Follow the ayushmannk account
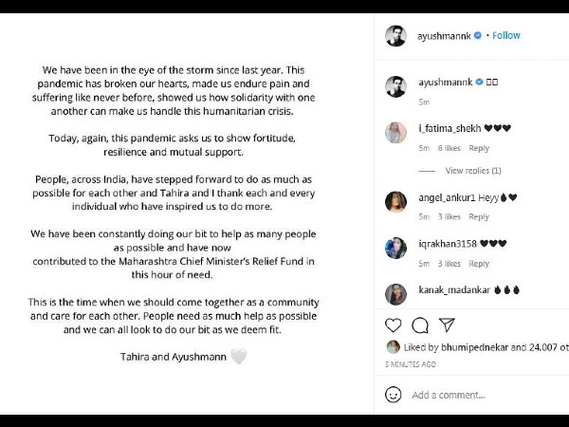This screenshot has width=569, height=427. (506, 35)
